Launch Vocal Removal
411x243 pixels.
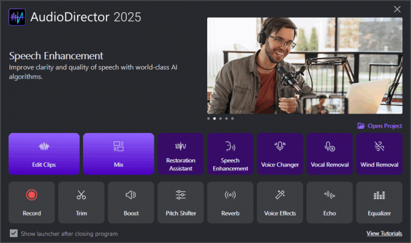[329, 154]
